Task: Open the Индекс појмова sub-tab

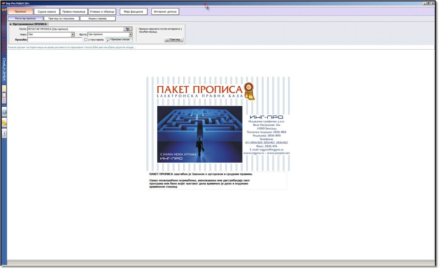Action: pos(98,18)
